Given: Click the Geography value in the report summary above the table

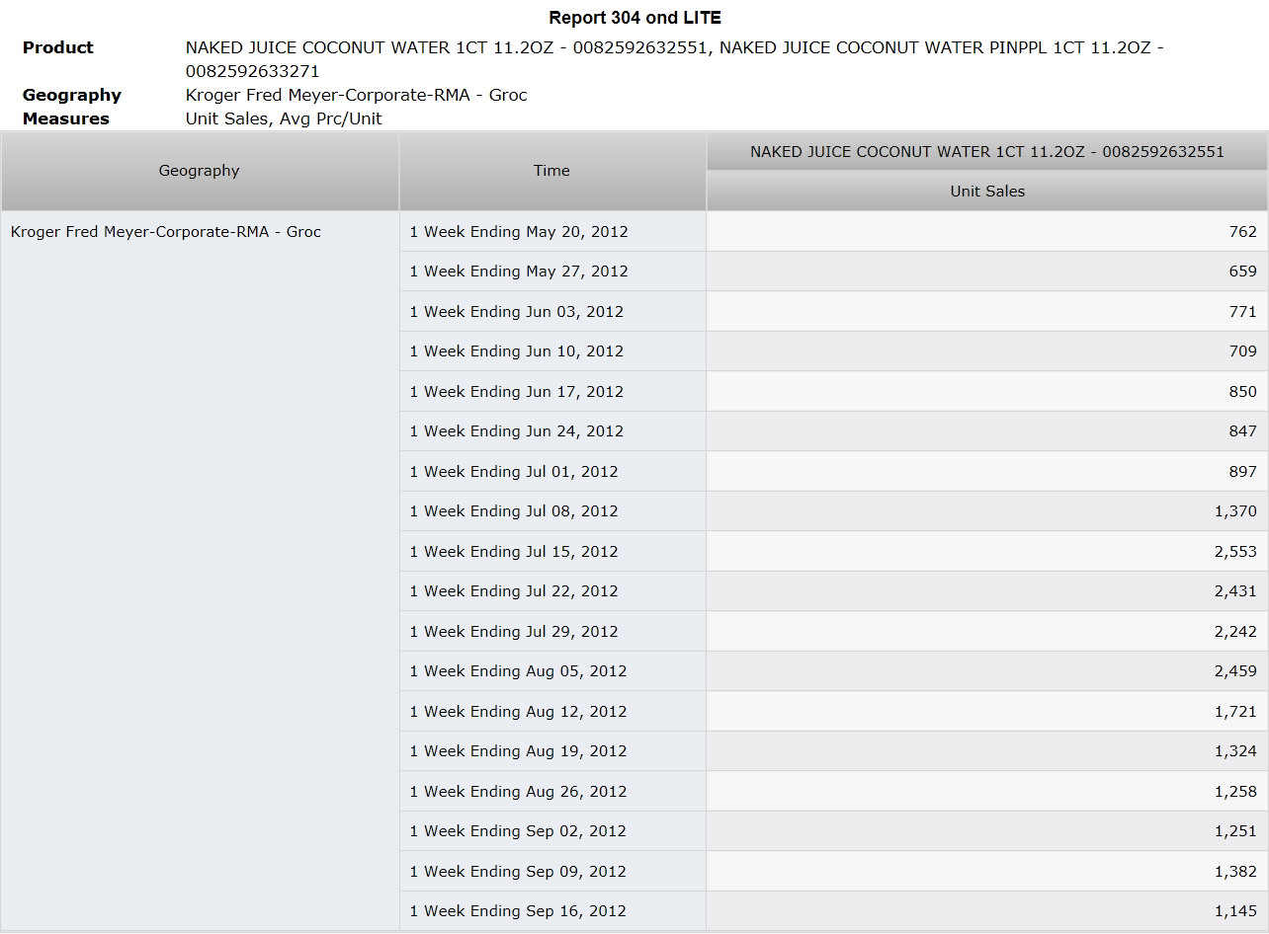Looking at the screenshot, I should click(357, 95).
